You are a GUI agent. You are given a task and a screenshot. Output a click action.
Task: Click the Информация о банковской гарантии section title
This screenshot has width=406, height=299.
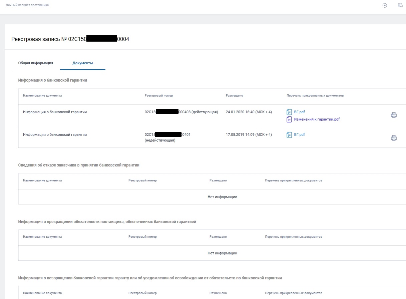pyautogui.click(x=53, y=80)
